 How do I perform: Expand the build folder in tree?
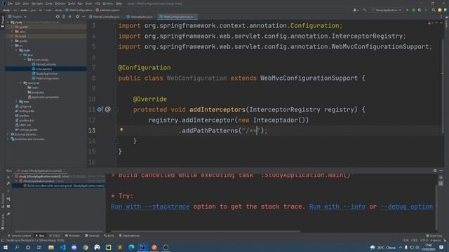13,36
